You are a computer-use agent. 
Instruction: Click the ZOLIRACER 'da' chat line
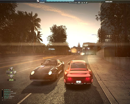[7, 95]
